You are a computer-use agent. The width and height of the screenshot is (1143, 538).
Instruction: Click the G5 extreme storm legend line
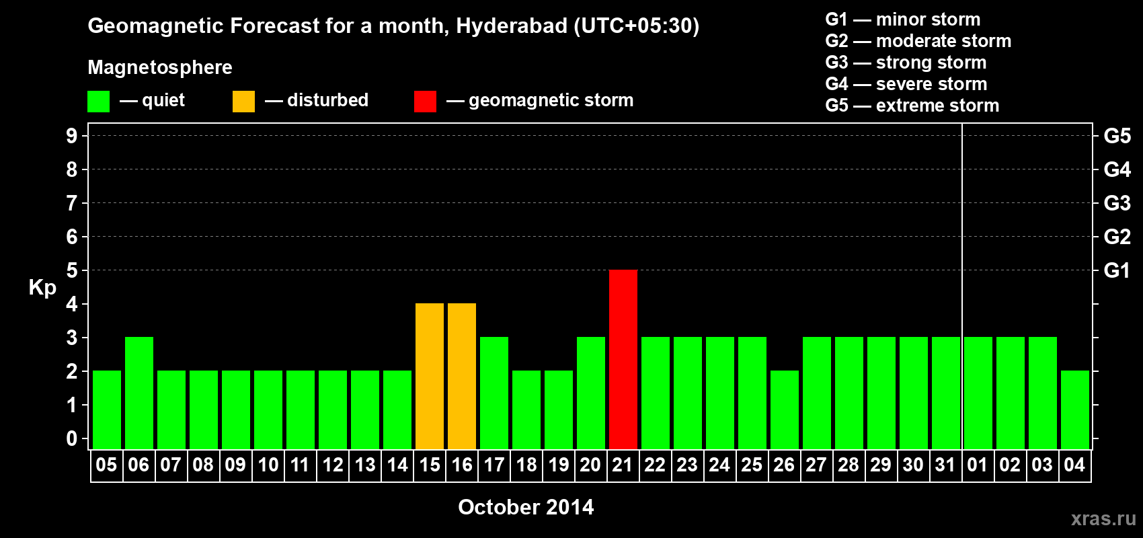pyautogui.click(x=912, y=106)
